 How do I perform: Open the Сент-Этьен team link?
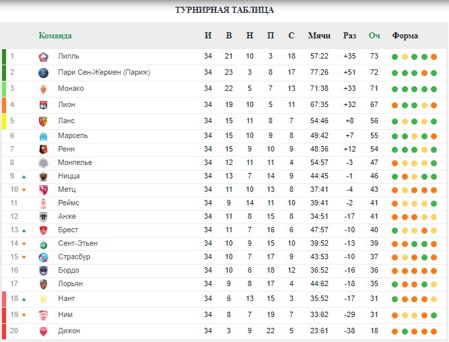pos(77,243)
